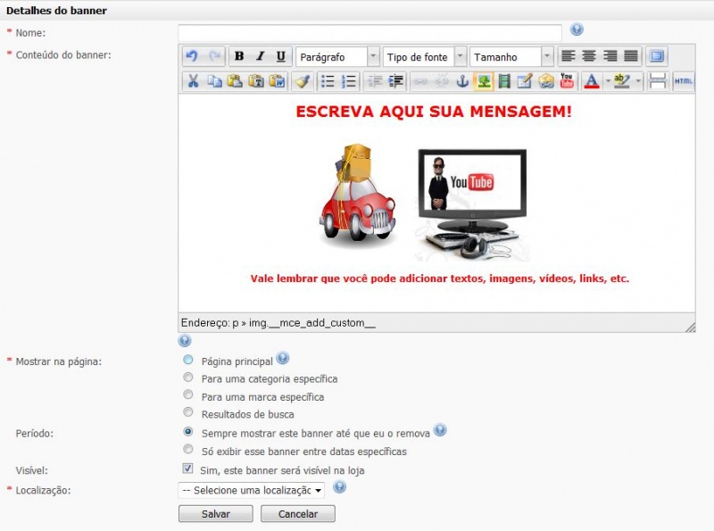The height and width of the screenshot is (531, 714).
Task: Open the HTML source editor
Action: click(684, 81)
